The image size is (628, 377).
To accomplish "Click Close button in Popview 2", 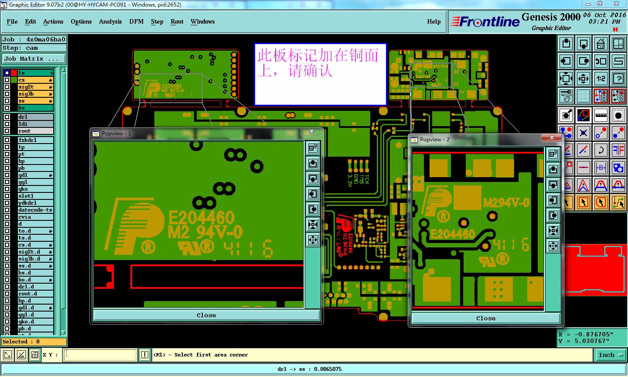I will (x=486, y=318).
